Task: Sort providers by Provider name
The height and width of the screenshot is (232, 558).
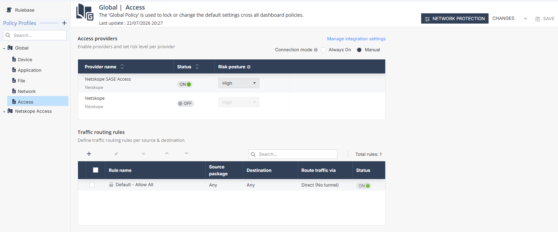Action: click(x=122, y=67)
